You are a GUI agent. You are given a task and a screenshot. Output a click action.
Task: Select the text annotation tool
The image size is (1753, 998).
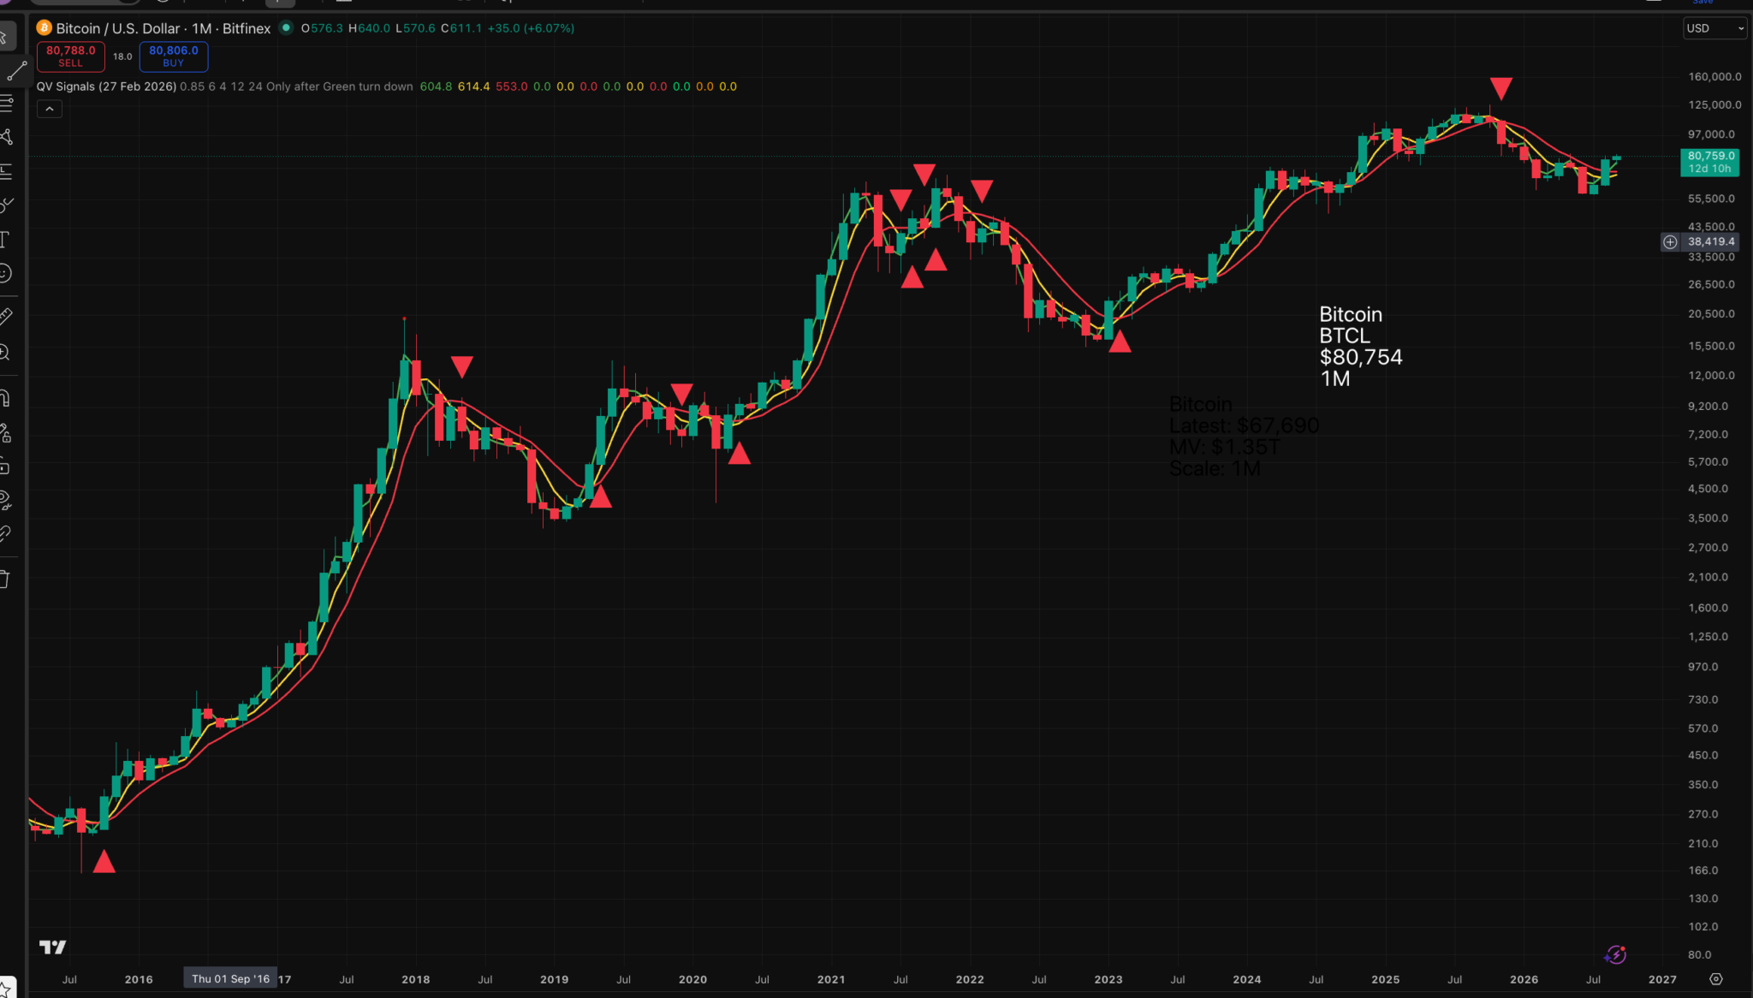click(5, 239)
